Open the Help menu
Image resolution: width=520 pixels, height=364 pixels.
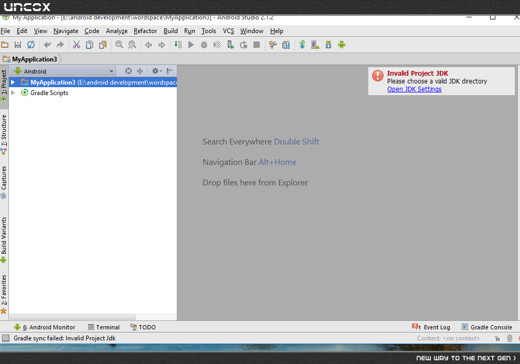tap(277, 31)
